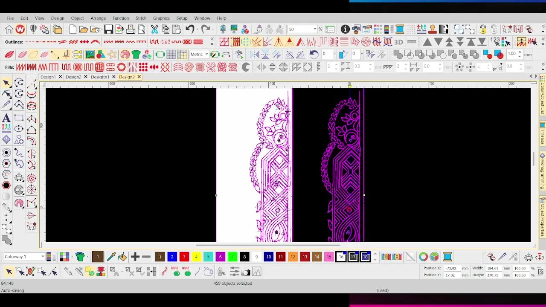Select red color swatch number 3
Viewport: 546px width, 307px height.
click(184, 257)
